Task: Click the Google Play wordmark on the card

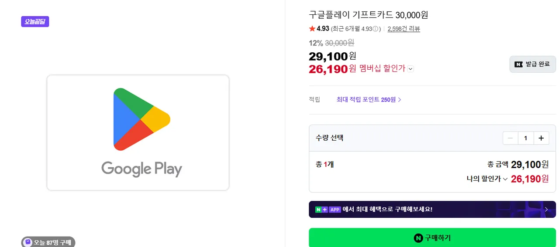Action: click(141, 169)
